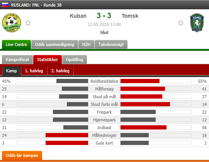Open the Odds før kampen tab

click(22, 155)
